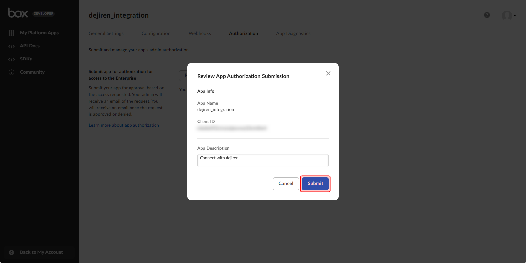
Task: Click the App Name label in the dialog
Action: coord(207,103)
